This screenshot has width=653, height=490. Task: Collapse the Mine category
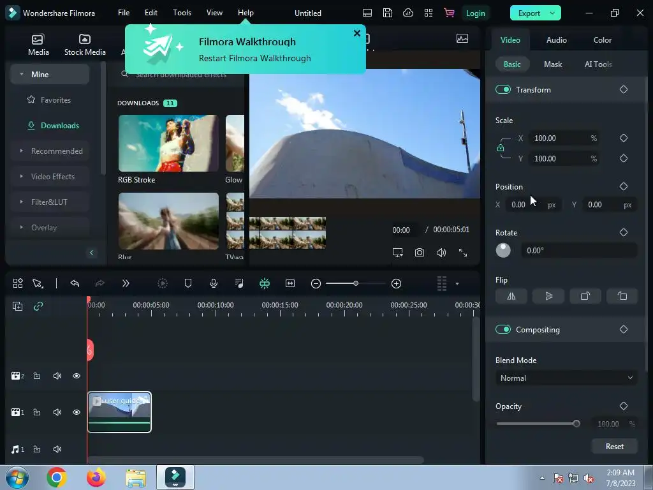(x=22, y=74)
